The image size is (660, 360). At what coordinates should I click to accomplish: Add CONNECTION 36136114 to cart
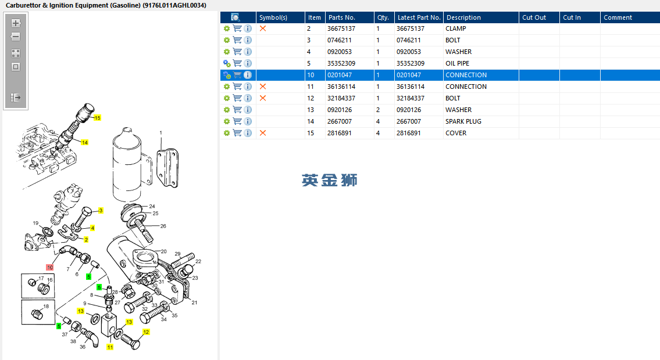pos(237,87)
